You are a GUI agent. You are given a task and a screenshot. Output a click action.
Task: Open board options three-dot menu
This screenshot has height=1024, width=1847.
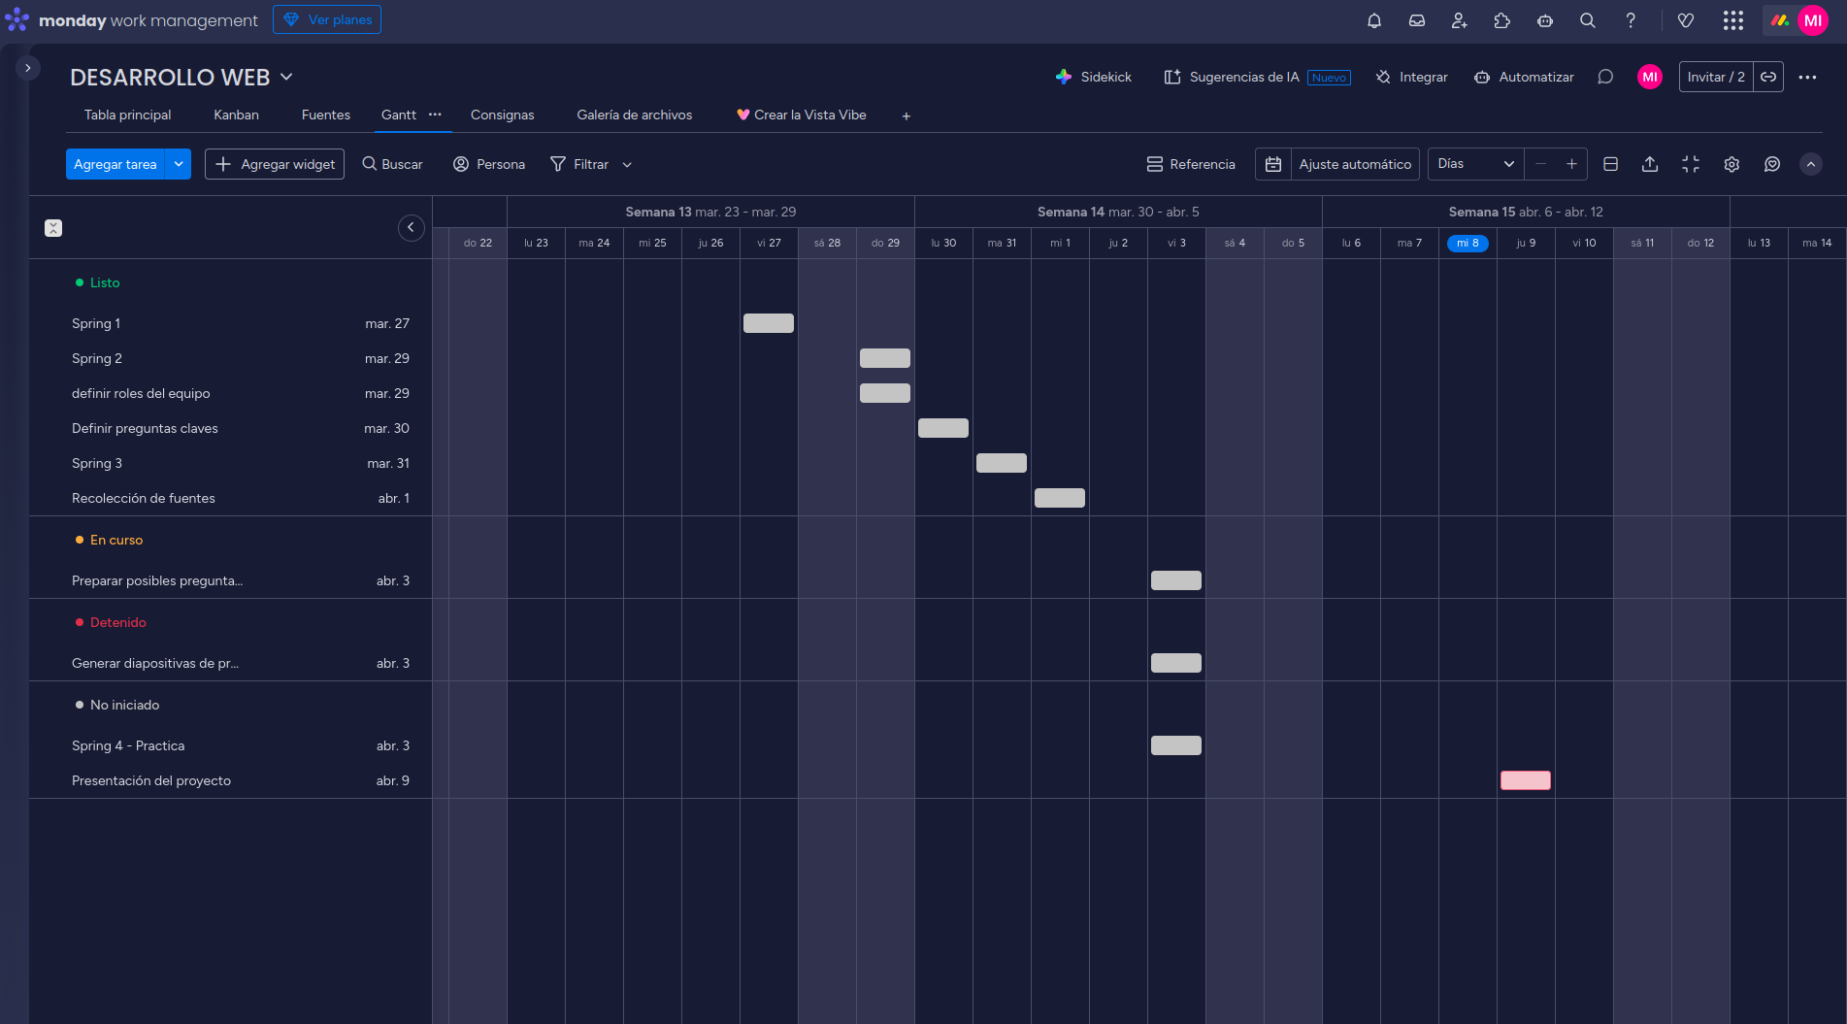(x=1807, y=77)
